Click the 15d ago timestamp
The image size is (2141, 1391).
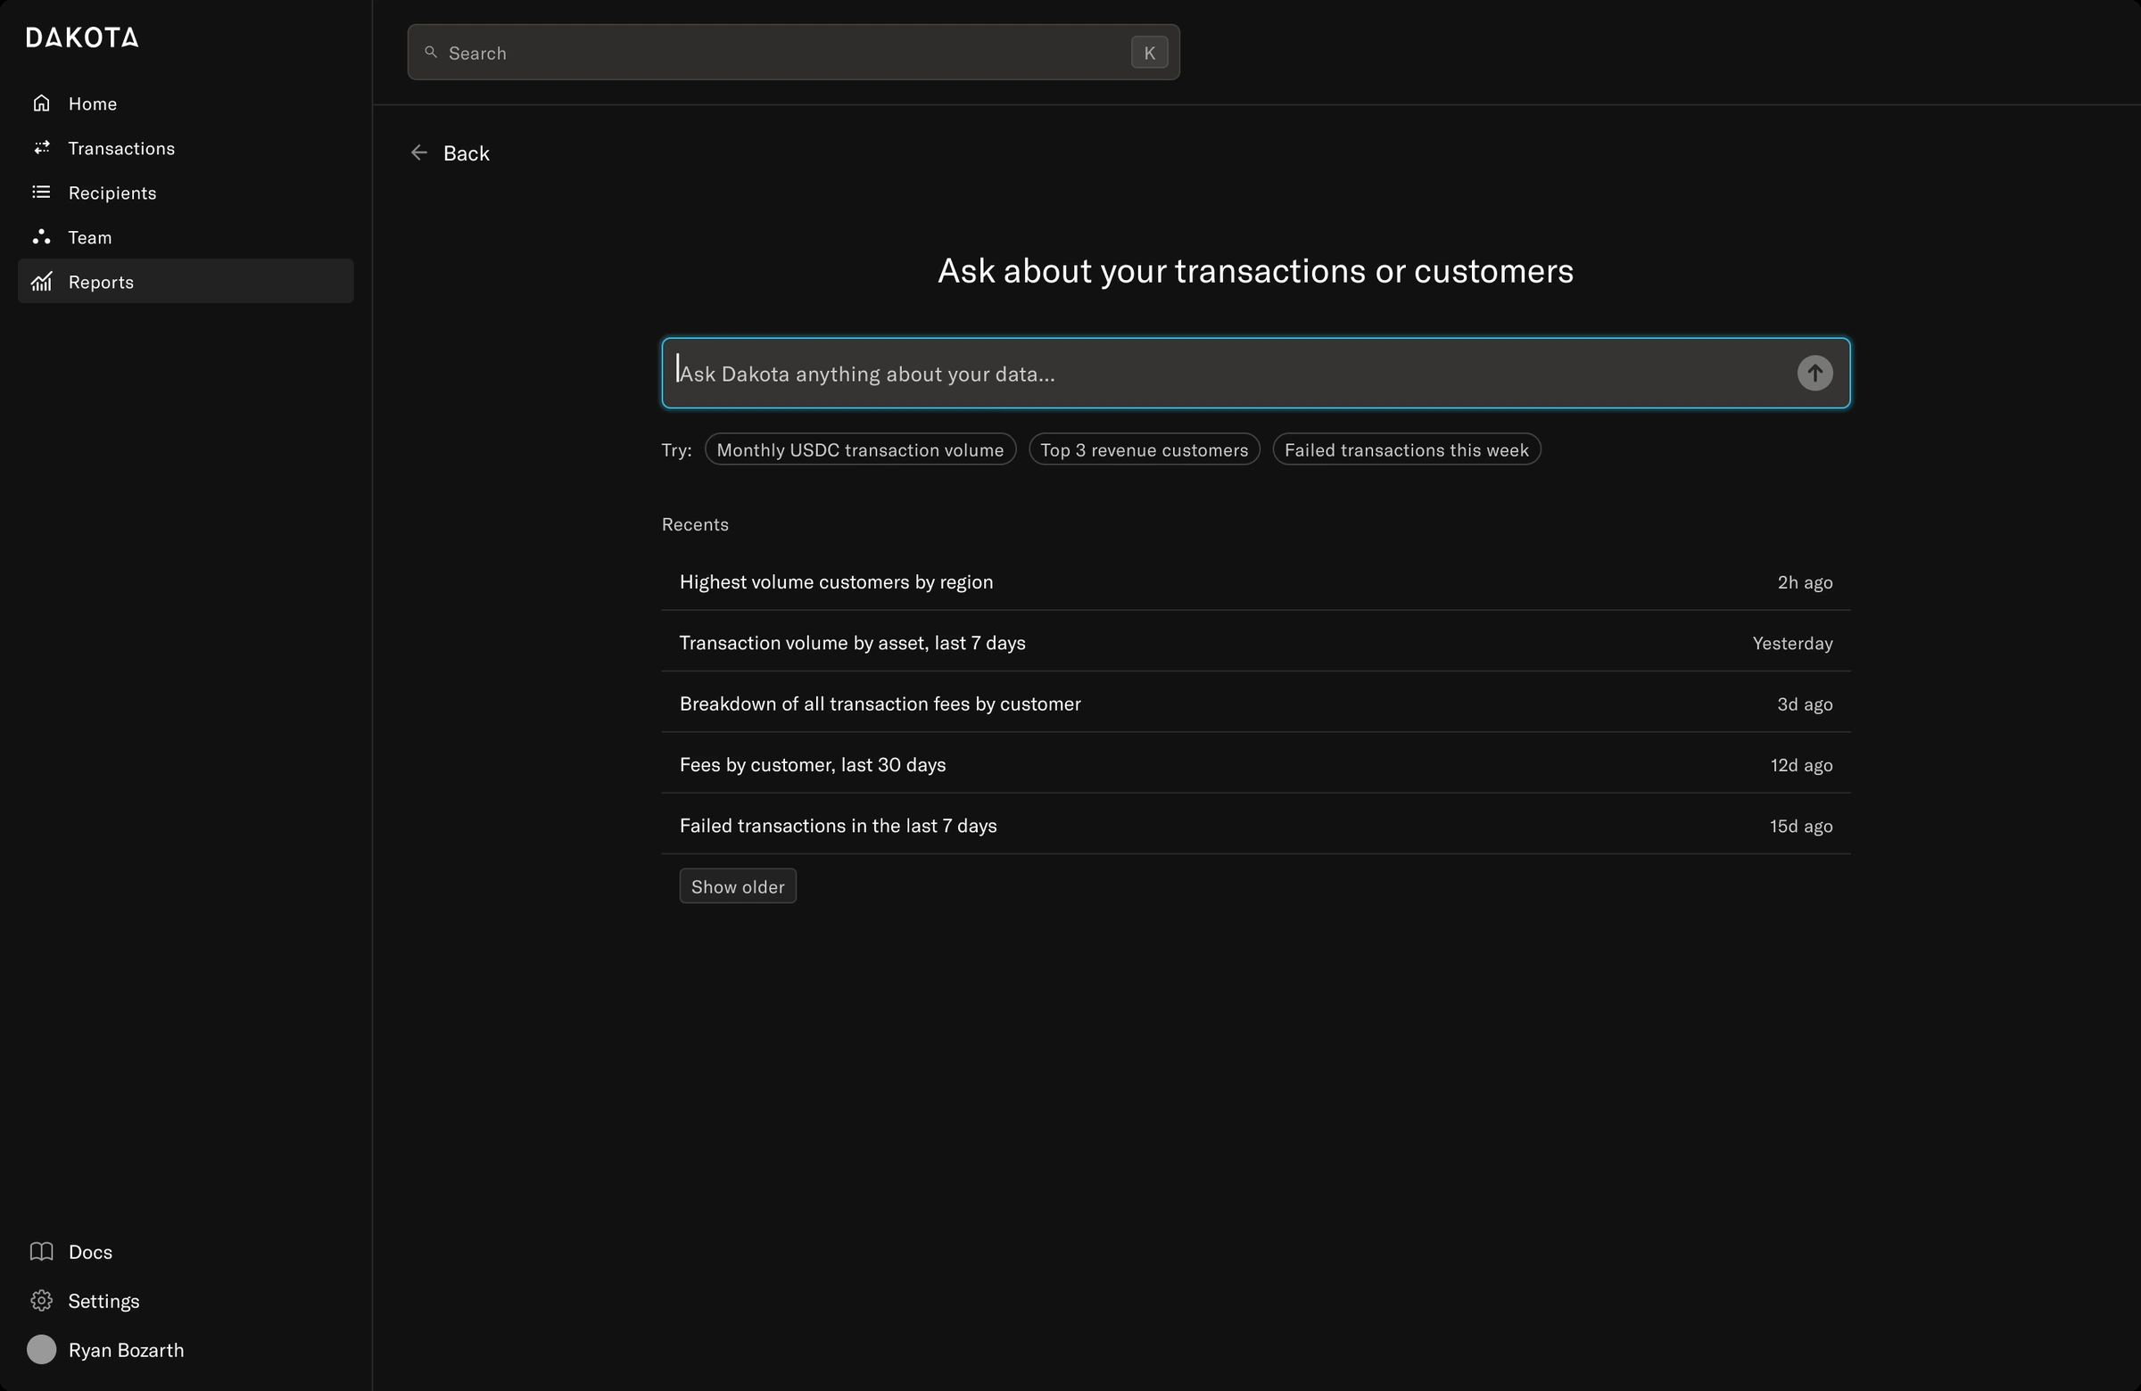click(1801, 826)
